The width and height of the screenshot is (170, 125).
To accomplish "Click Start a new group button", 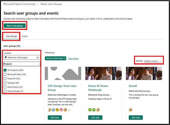I will (15, 26).
